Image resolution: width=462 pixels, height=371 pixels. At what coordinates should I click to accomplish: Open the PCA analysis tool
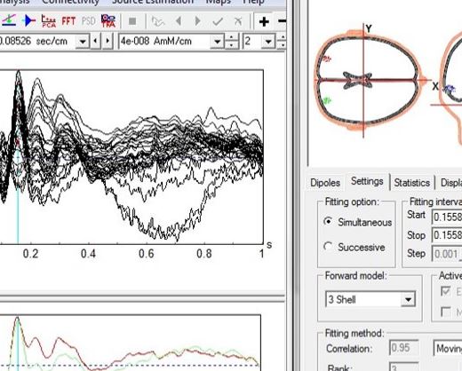(x=49, y=21)
